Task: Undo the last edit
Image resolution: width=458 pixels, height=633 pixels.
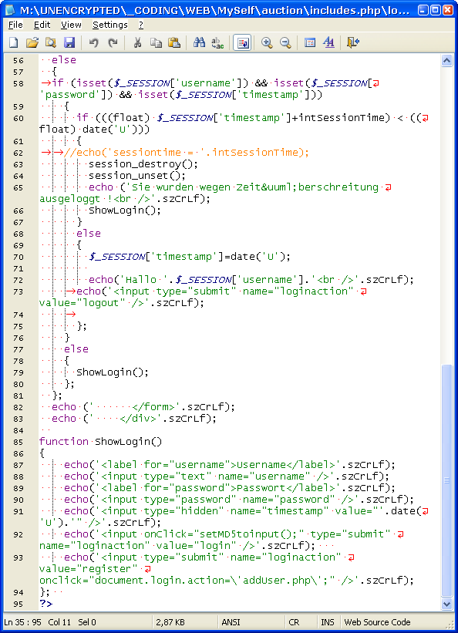Action: (x=94, y=42)
